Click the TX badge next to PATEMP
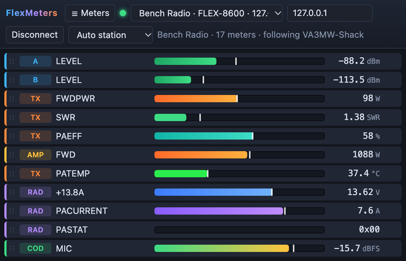The height and width of the screenshot is (261, 406). (36, 173)
